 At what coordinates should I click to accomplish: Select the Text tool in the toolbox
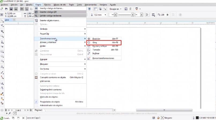tap(2, 67)
